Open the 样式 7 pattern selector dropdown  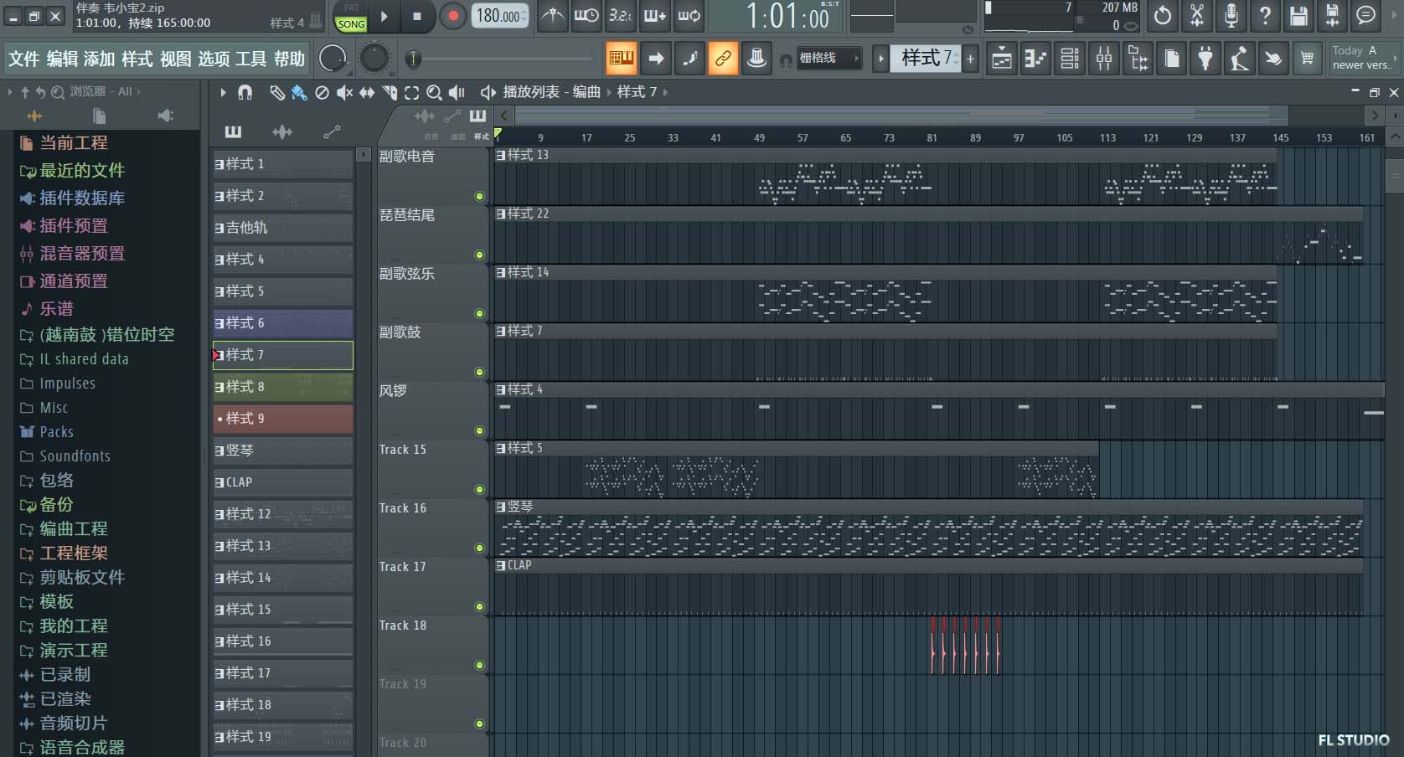point(926,58)
